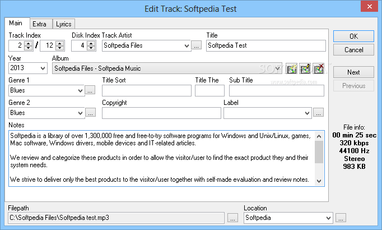Open Location browse ellipsis button
The image size is (382, 230).
(341, 218)
